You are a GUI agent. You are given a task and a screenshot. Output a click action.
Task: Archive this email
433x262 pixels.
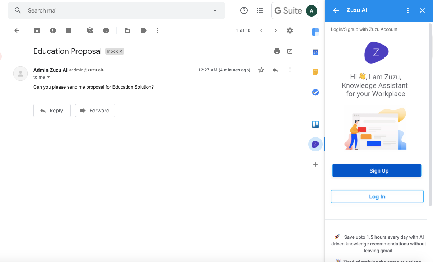37,31
